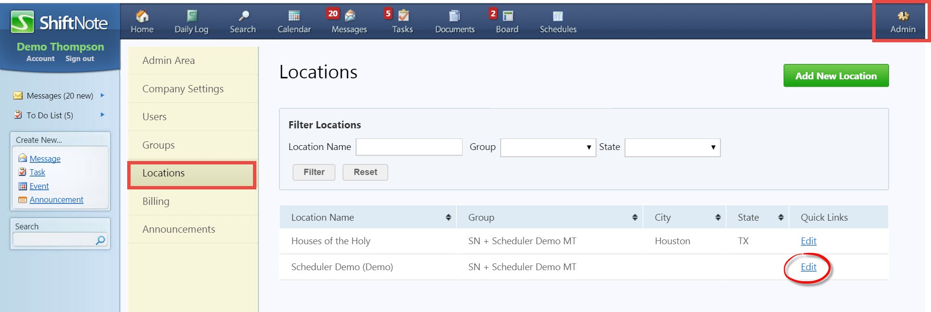Click Edit link for Scheduler Demo (Demo)
Viewport: 931px width, 312px height.
(808, 267)
